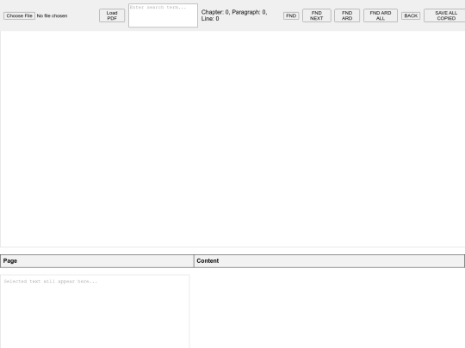Click the Chapter, Paragraph, Line status text
Screen dimensions: 465x348
click(234, 15)
